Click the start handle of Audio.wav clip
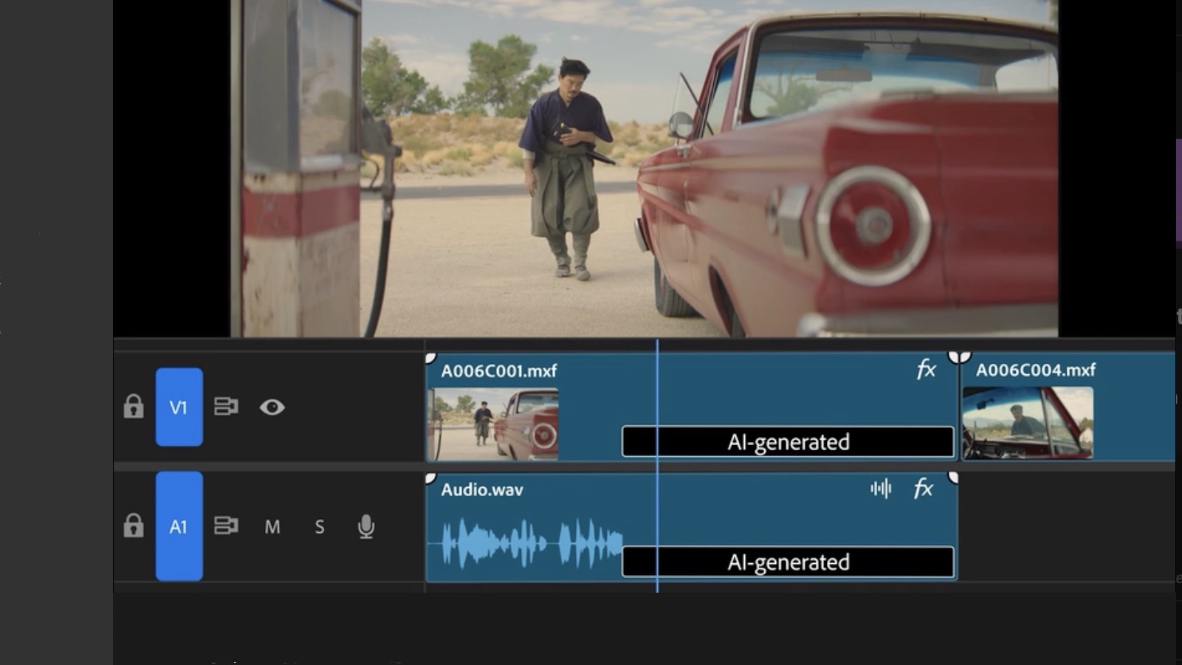 tap(431, 478)
